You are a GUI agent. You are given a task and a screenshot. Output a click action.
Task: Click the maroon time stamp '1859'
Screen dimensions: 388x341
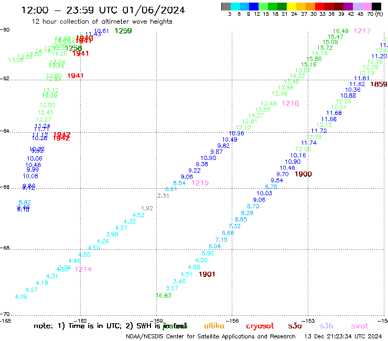pos(379,84)
